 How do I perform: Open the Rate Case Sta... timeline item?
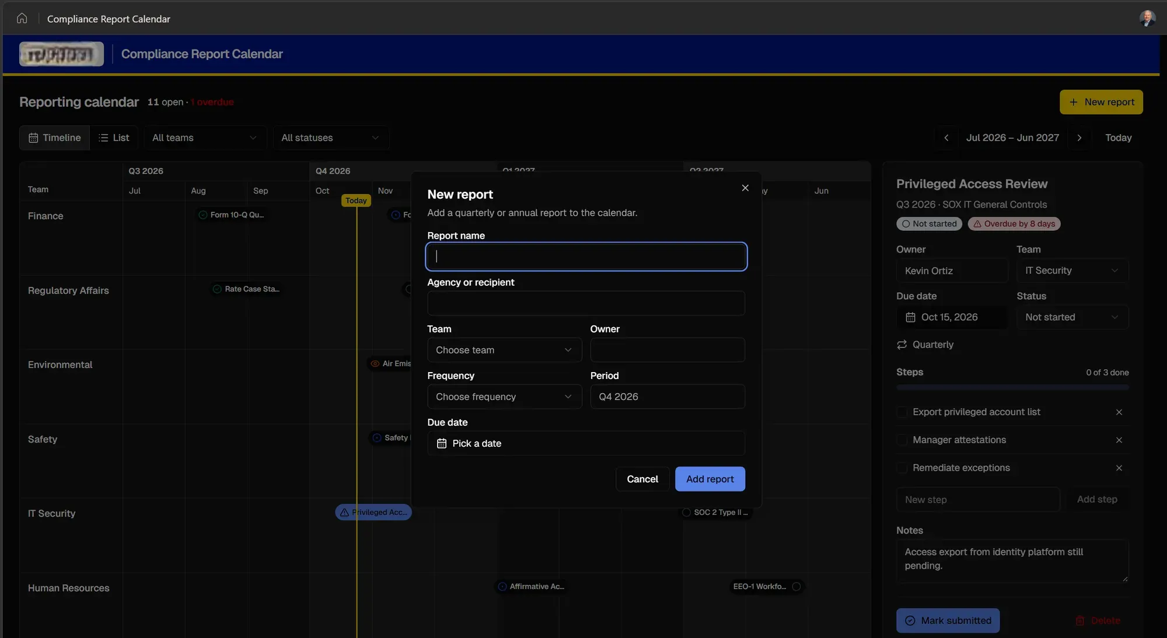(x=246, y=289)
